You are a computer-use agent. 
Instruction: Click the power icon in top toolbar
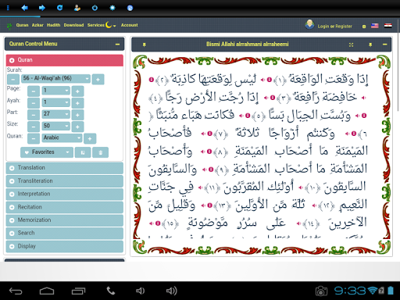point(95,8)
